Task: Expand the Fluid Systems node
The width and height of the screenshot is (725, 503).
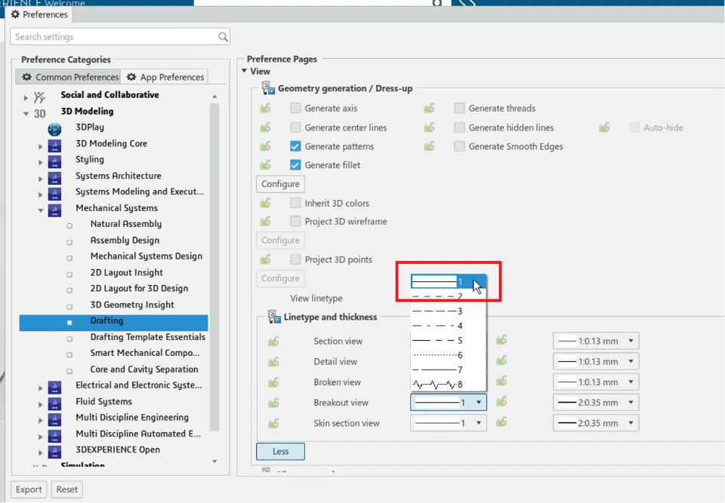Action: tap(41, 404)
